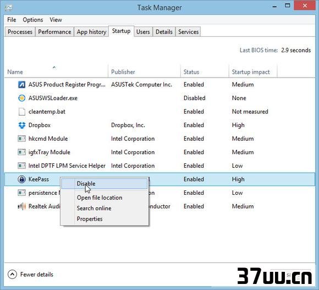Open the View menu
319x290 pixels.
click(x=56, y=20)
